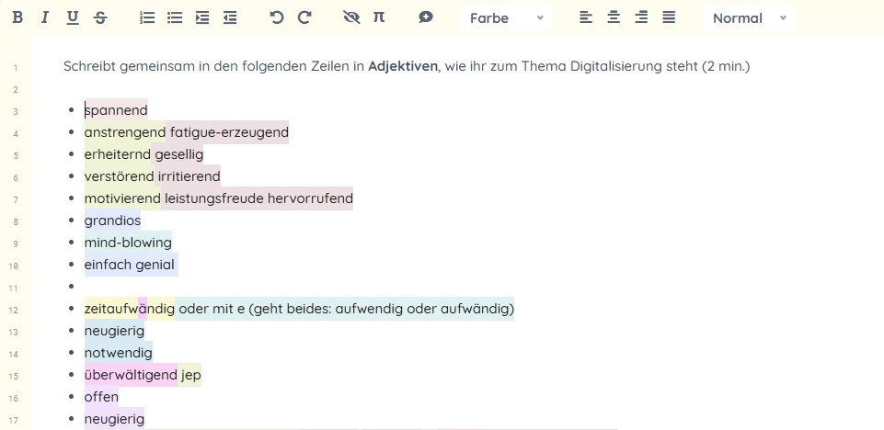Click the crossed-out eye icon
The image size is (884, 430).
click(350, 17)
